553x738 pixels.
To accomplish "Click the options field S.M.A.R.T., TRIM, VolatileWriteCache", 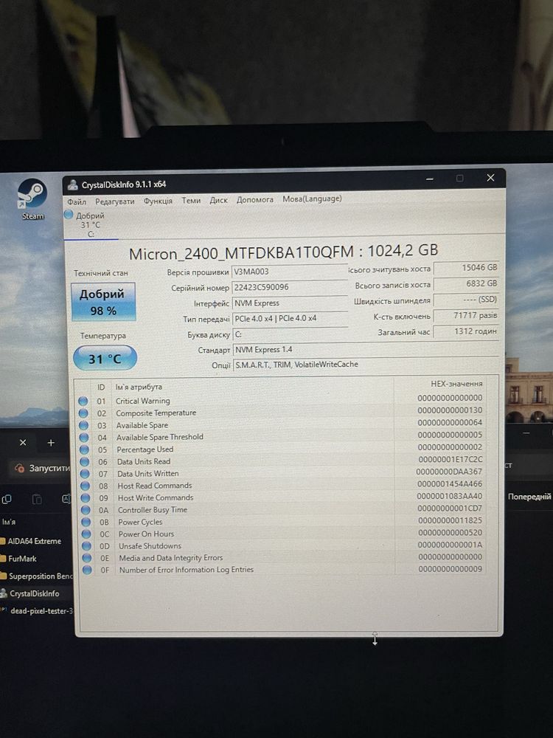I will tap(366, 365).
